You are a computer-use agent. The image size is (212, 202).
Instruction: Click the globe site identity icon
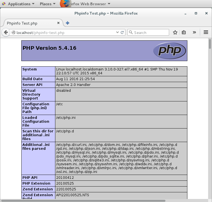(14, 33)
